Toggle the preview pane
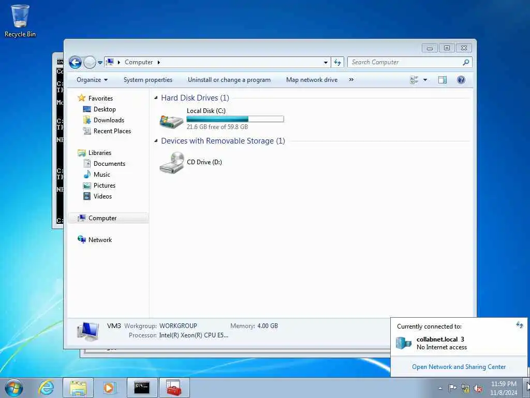 click(x=443, y=80)
